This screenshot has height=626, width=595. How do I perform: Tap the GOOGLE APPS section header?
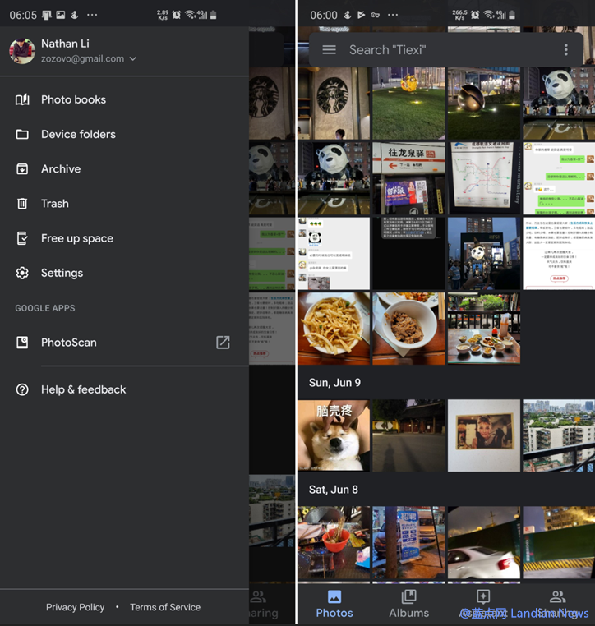click(x=45, y=308)
